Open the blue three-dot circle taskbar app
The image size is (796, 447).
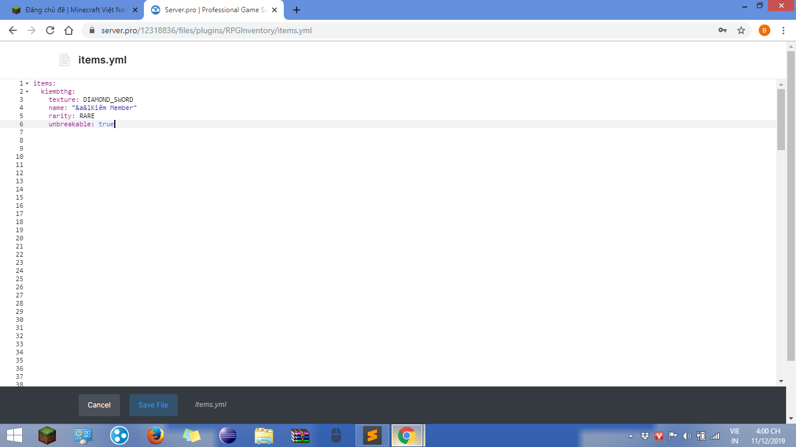[119, 435]
